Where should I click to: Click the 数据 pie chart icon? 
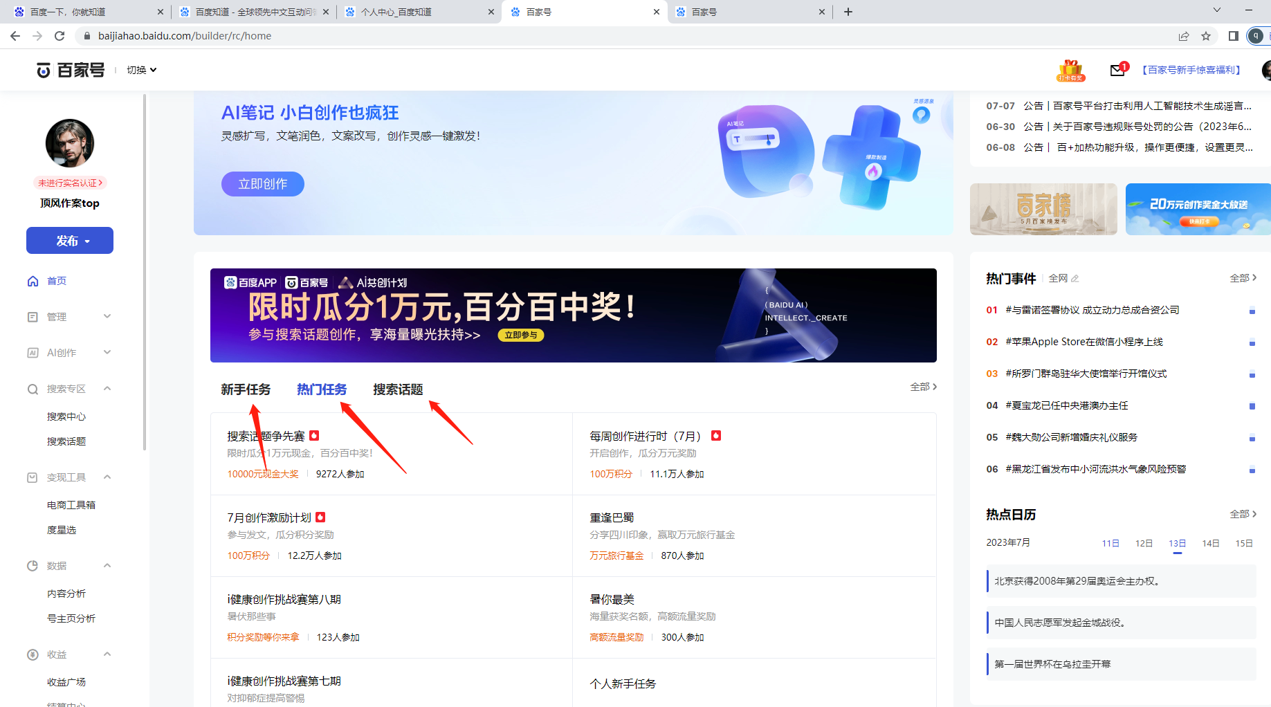point(33,566)
